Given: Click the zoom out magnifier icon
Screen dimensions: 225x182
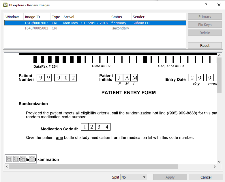Looking at the screenshot, I should pos(9,159).
